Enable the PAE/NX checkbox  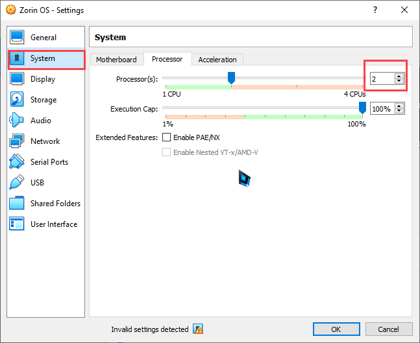166,137
